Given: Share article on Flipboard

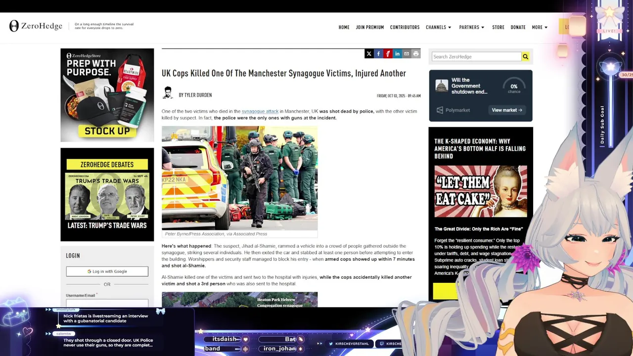Looking at the screenshot, I should [388, 54].
